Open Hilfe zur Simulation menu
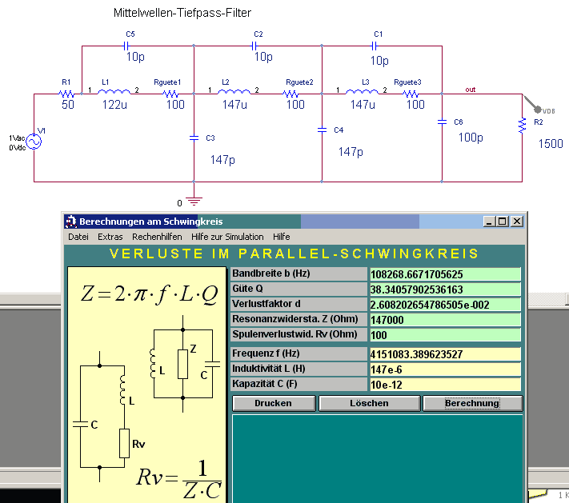The height and width of the screenshot is (503, 569). coord(227,237)
